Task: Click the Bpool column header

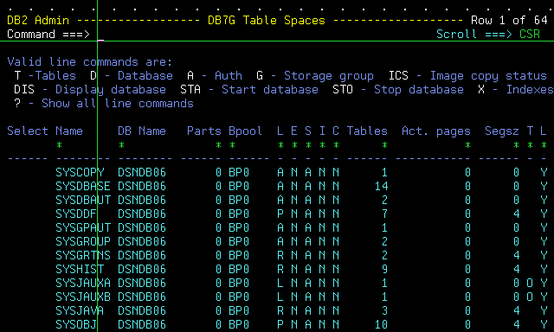Action: tap(246, 131)
